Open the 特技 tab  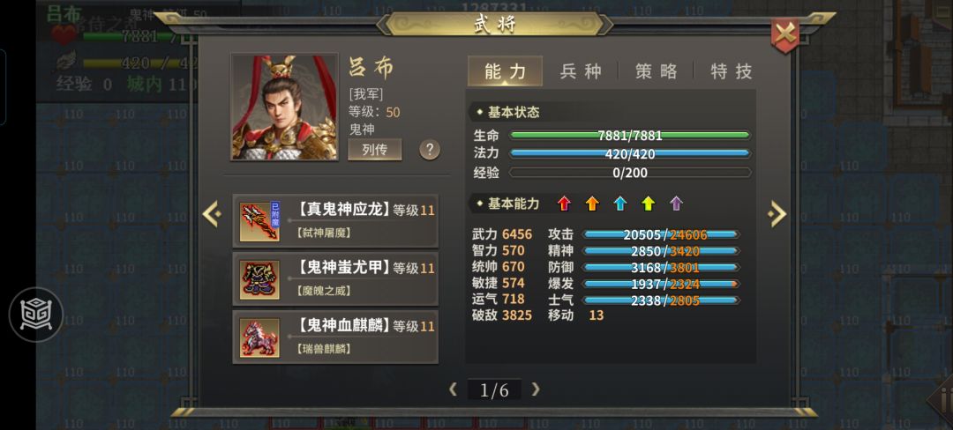pyautogui.click(x=732, y=71)
